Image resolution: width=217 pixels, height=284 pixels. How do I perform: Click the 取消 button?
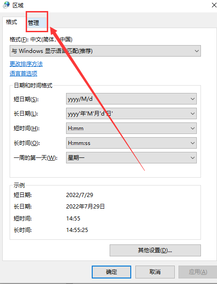(155, 272)
